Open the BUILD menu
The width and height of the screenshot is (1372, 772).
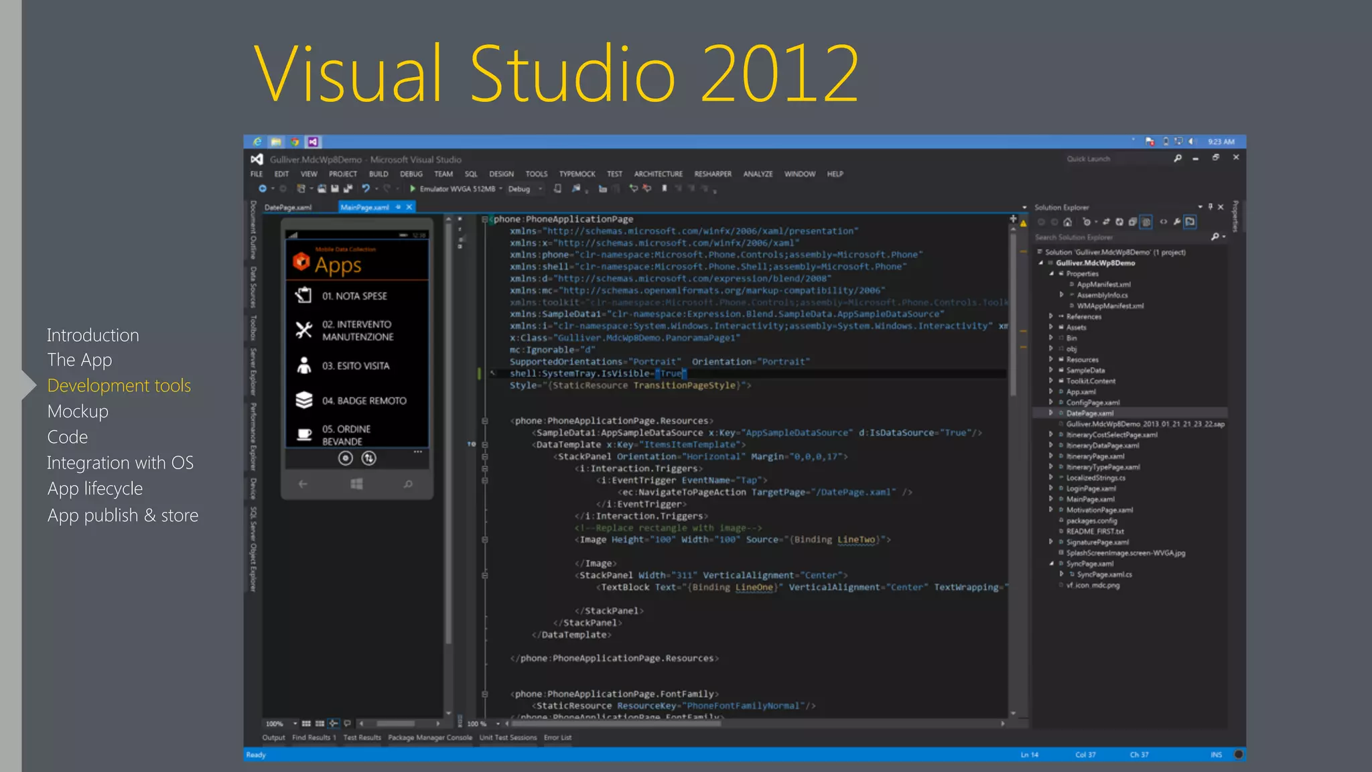379,174
